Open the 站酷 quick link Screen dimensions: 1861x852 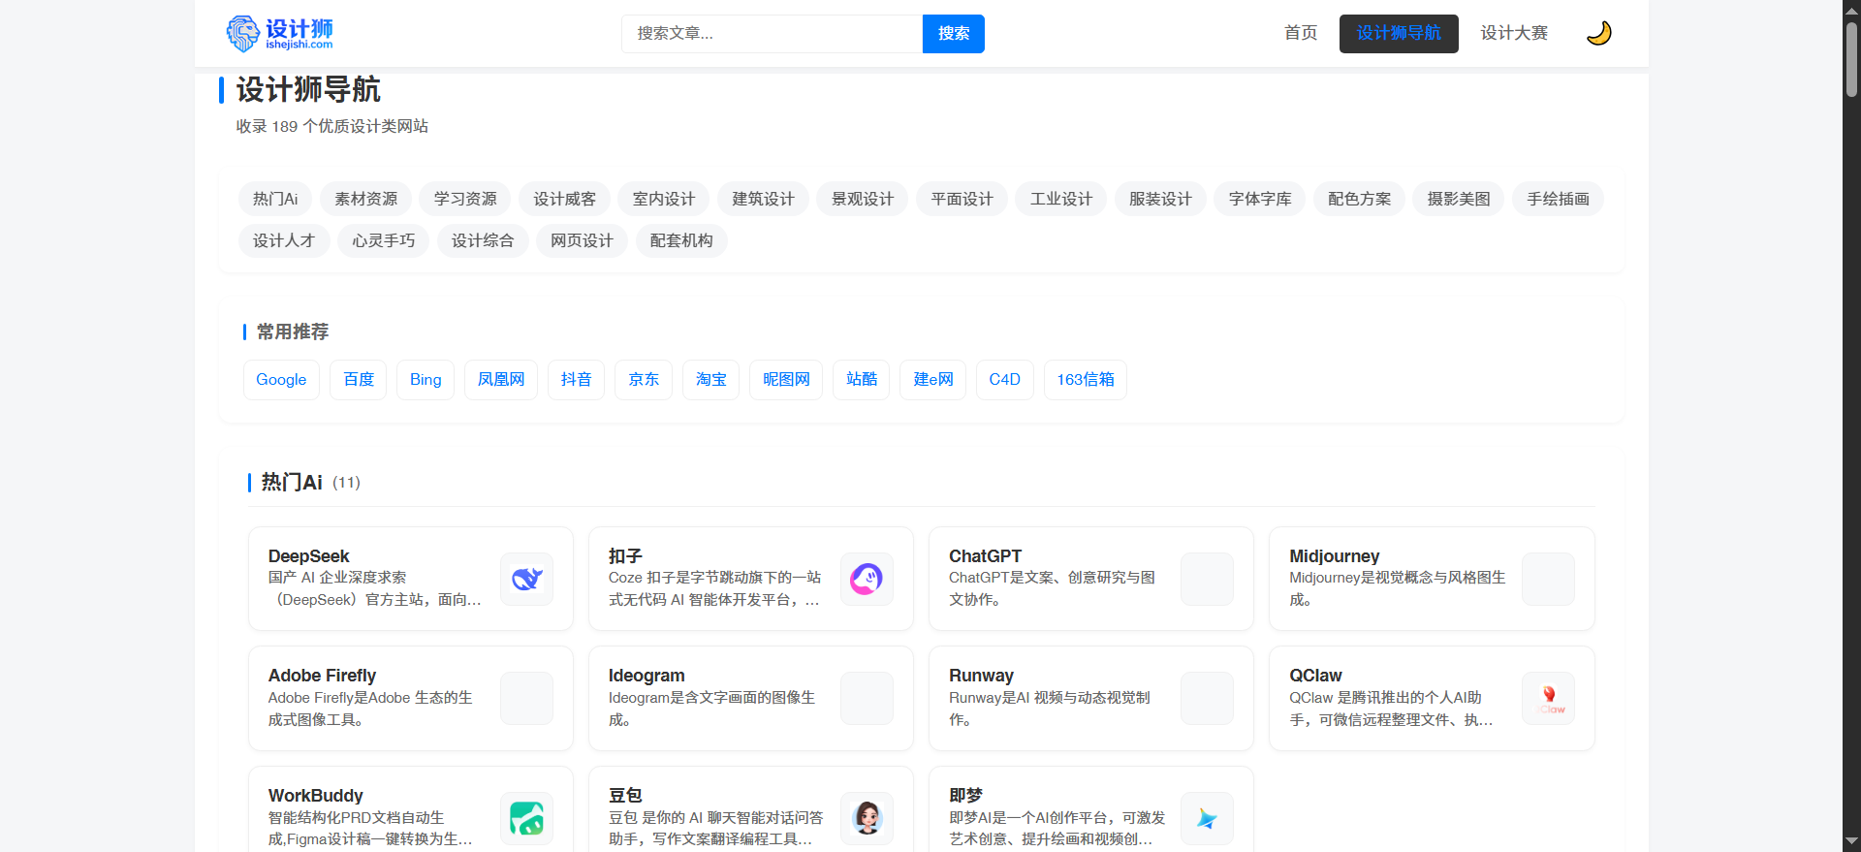(x=862, y=380)
